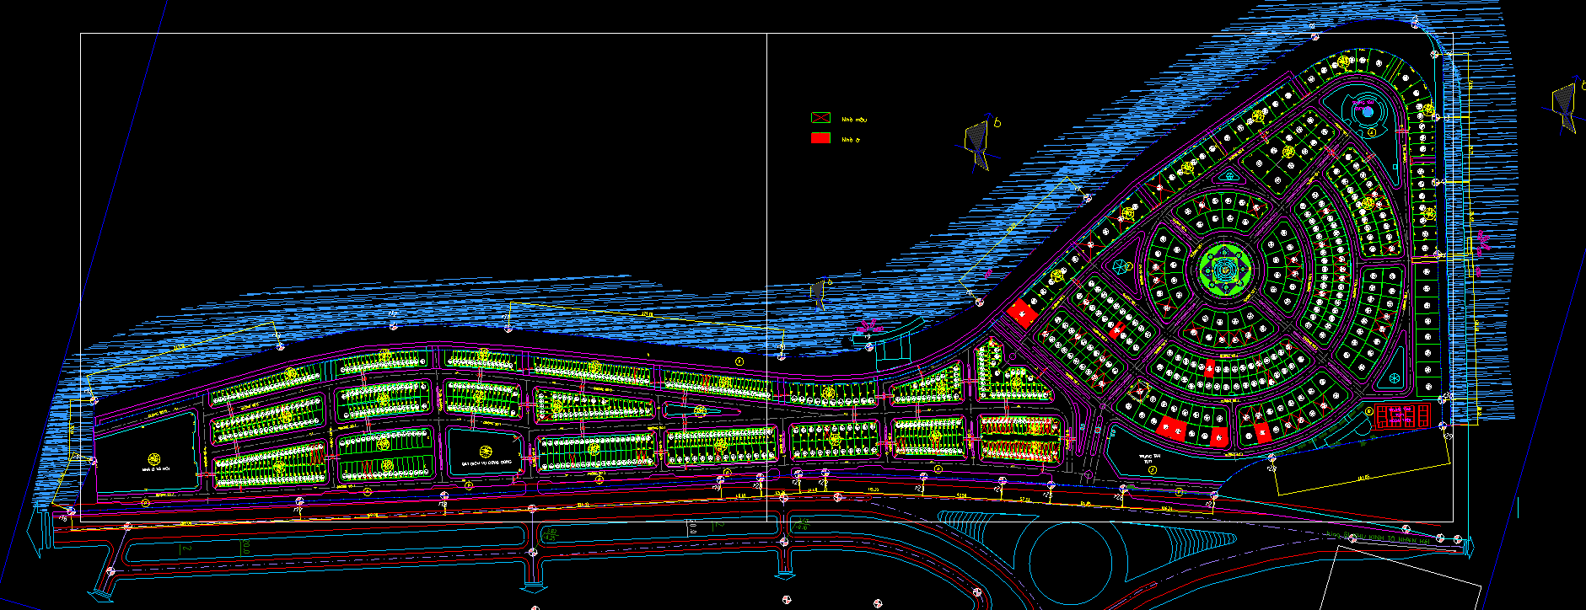The height and width of the screenshot is (610, 1586).
Task: Select the red plot at the triangle's western tip
Action: coord(1023,313)
